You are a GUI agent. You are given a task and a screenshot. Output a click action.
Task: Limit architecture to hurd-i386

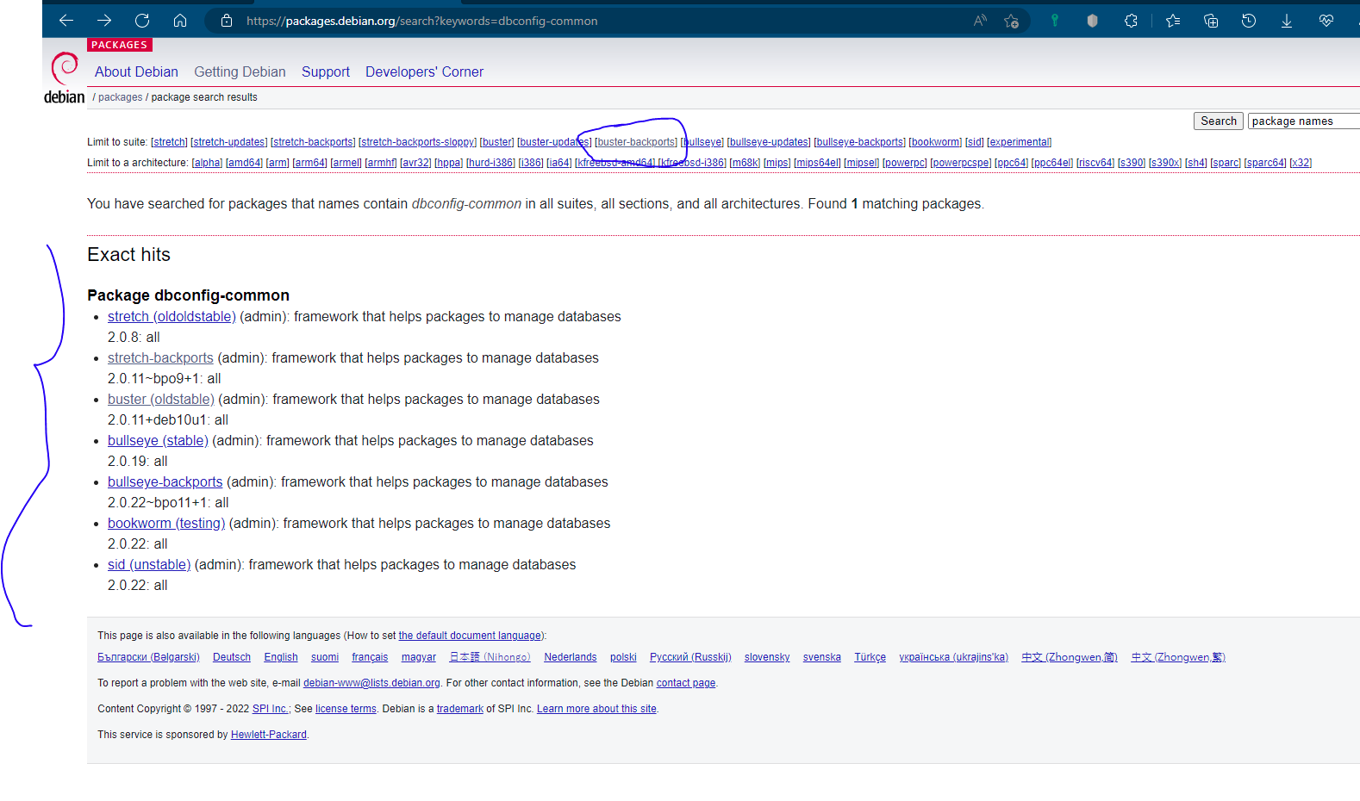coord(490,163)
